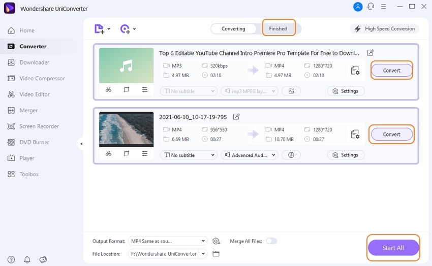Switch to the Finished tab

[x=278, y=28]
